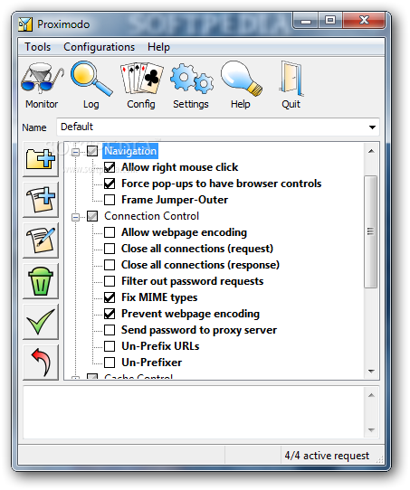This screenshot has width=410, height=490.
Task: Maximize the Proximodo window
Action: tap(330, 21)
